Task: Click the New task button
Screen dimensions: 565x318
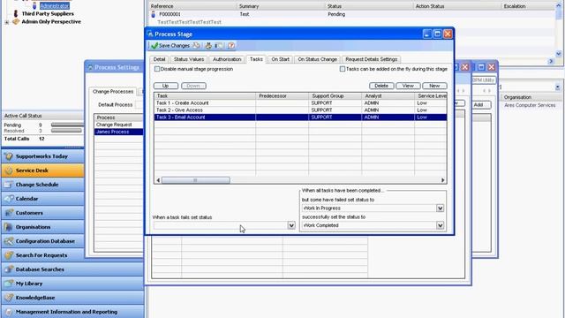Action: pyautogui.click(x=434, y=86)
